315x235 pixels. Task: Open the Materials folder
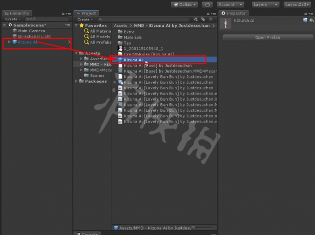(x=130, y=38)
